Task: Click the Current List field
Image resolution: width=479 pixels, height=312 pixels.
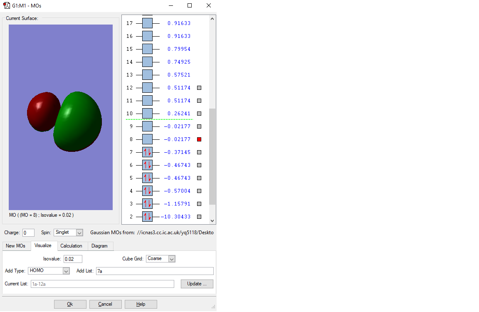Action: pos(102,284)
